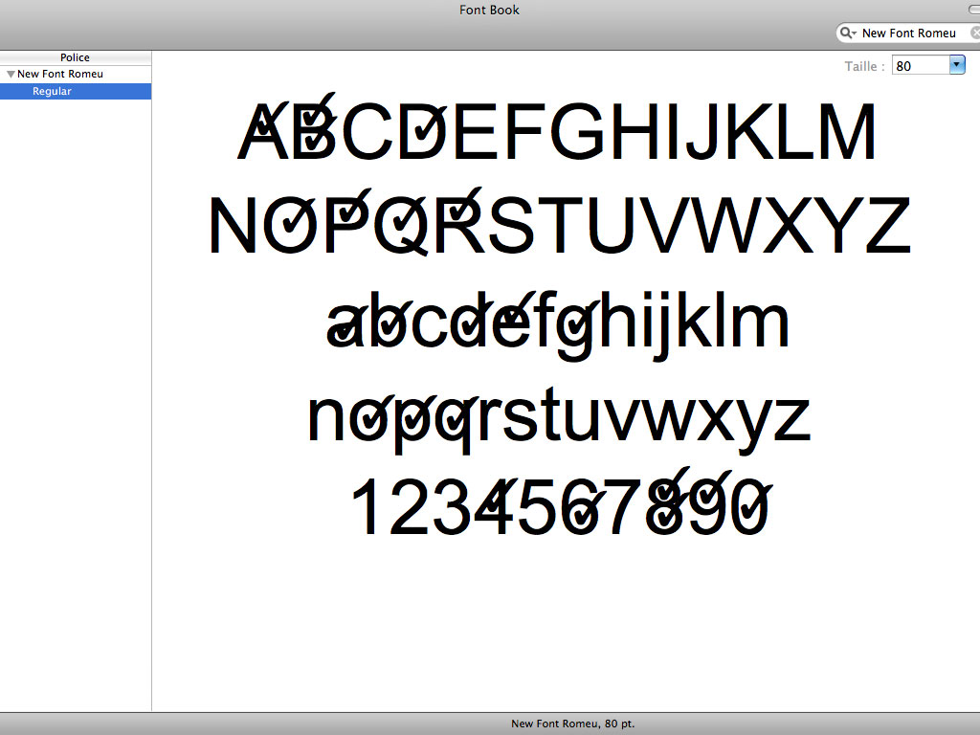Select the Regular font style
Screen dimensions: 980x735
[51, 91]
